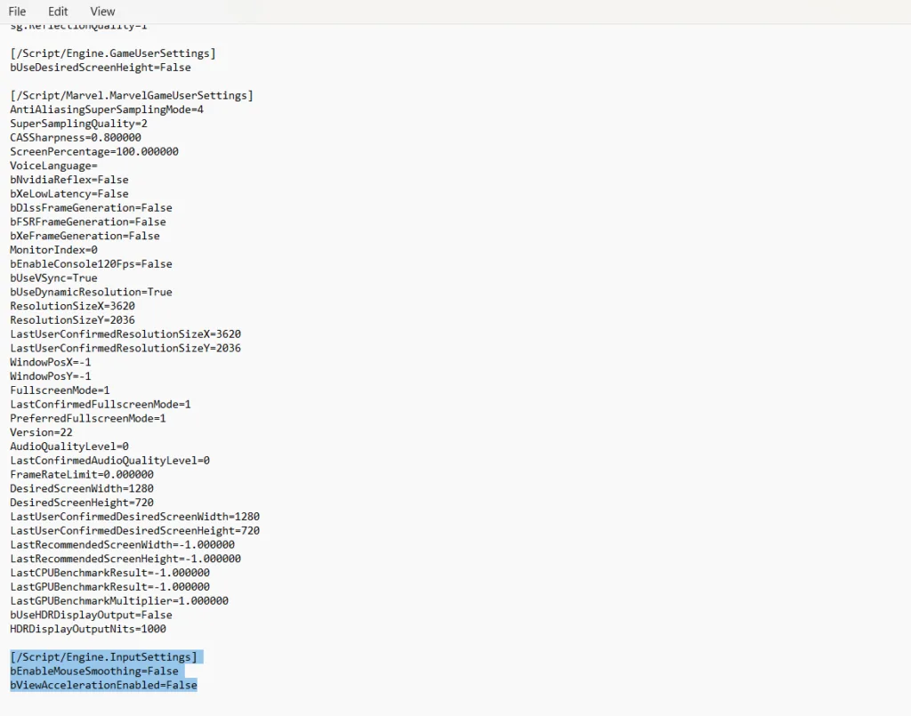
Task: Click the highlighted [/Script/Engine.InputSettings] line
Action: pos(103,656)
